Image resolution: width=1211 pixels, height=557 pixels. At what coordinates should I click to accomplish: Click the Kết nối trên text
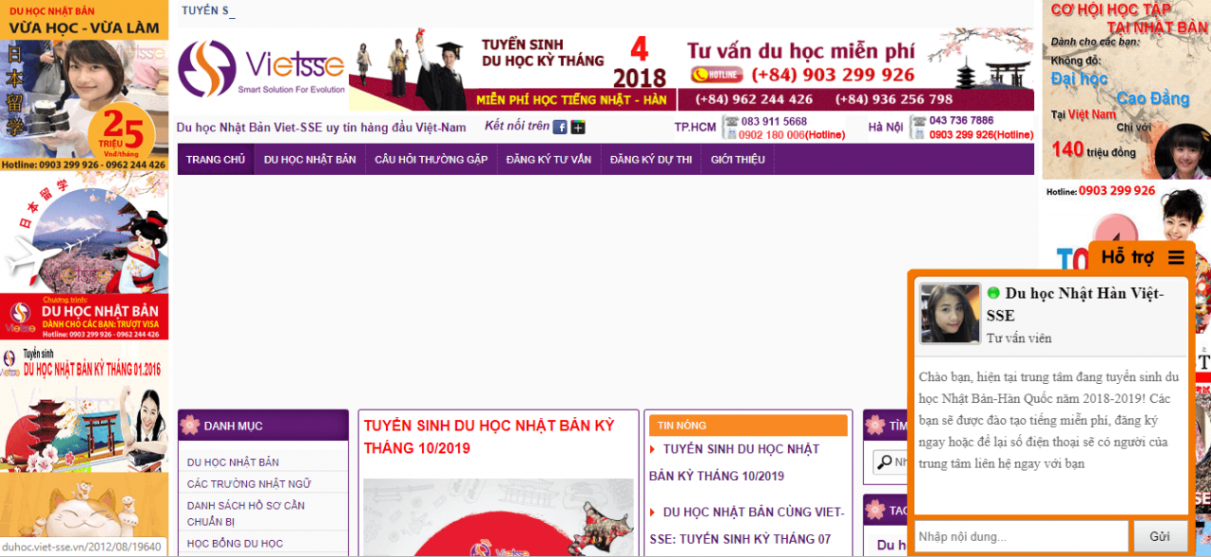click(x=517, y=126)
